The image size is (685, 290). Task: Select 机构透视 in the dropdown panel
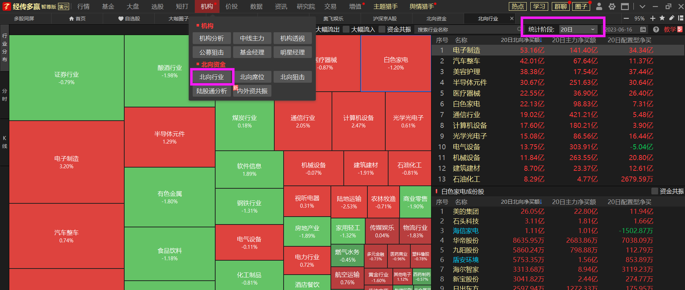point(293,38)
